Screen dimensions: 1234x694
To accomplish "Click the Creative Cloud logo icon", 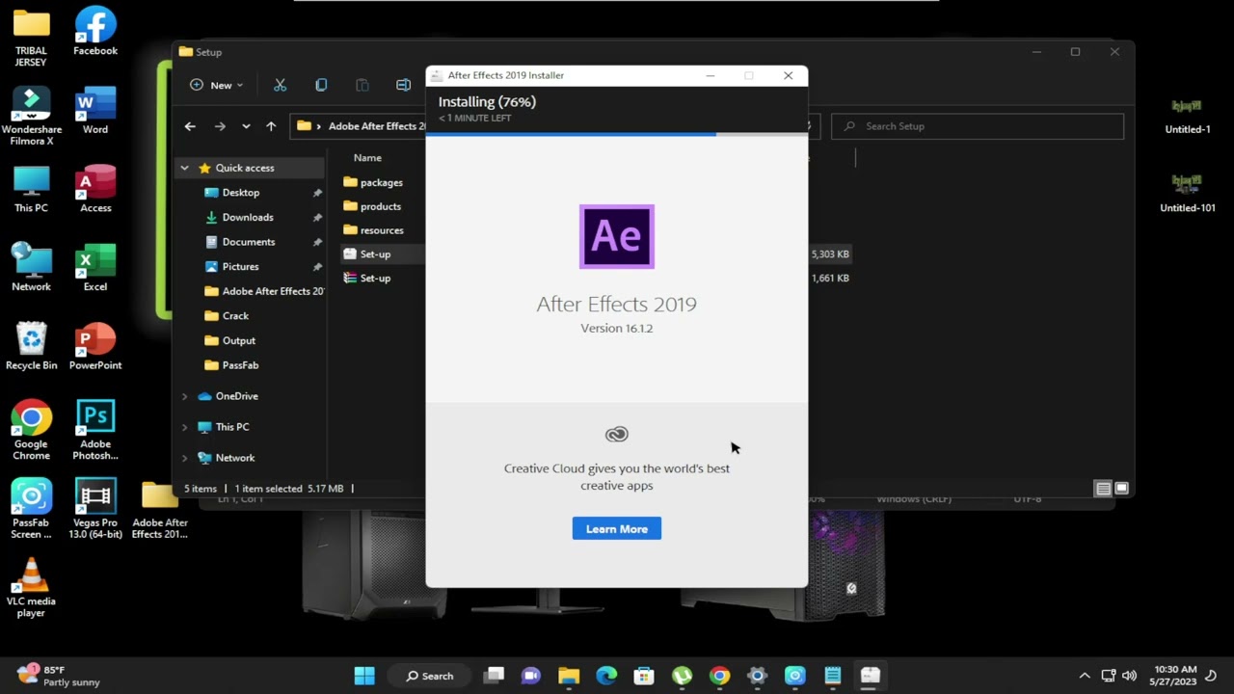I will (x=617, y=435).
